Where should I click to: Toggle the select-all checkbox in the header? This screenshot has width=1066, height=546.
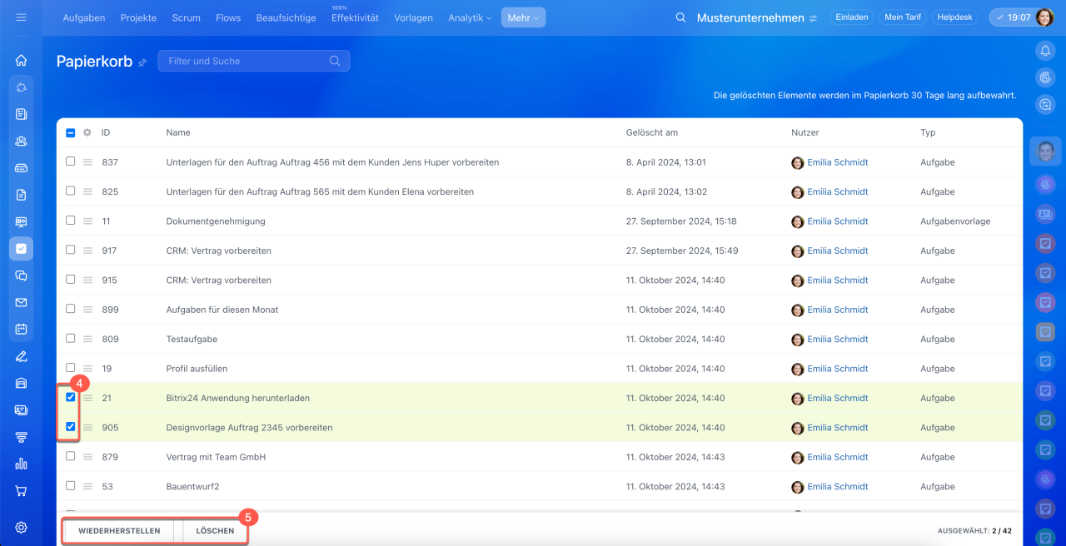71,132
